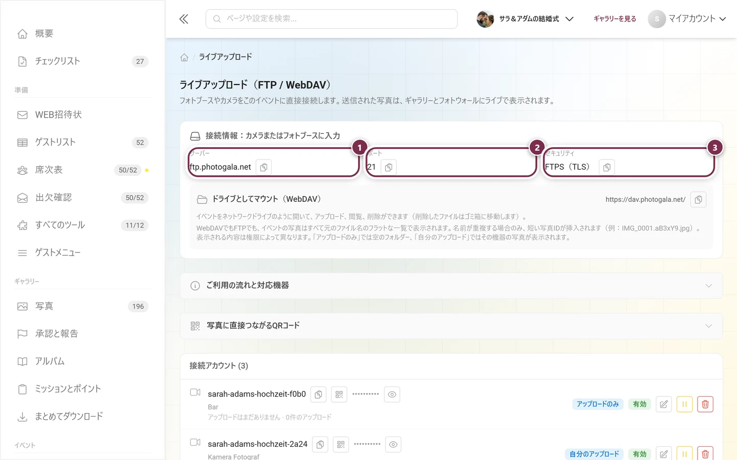
Task: Show QR code for sarah-adams-hochzeit-f0b0 account
Action: [x=339, y=395]
